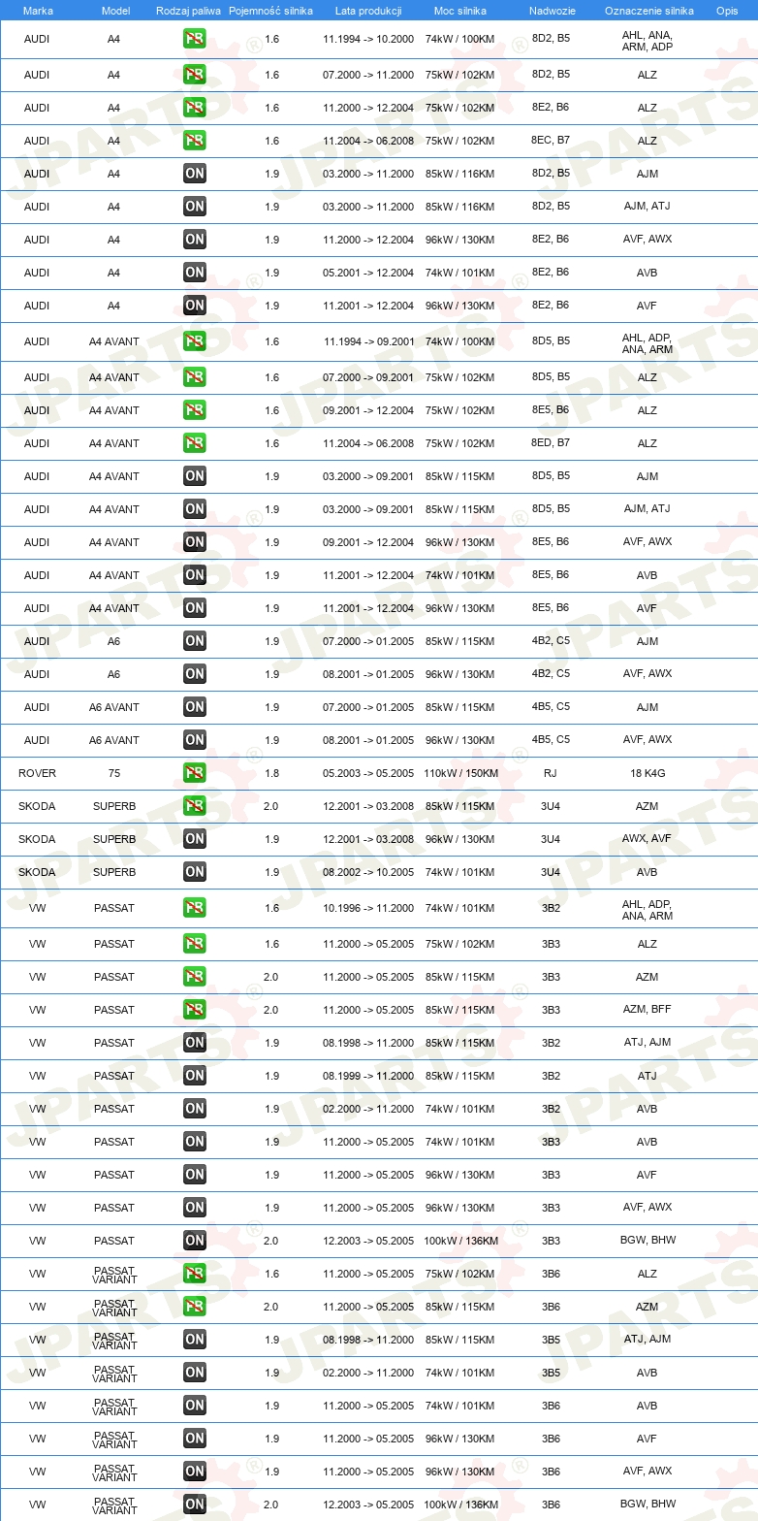Click diesel ON icon in A4 8D2 AJM, ATJ row
The image size is (758, 1521).
pyautogui.click(x=195, y=207)
